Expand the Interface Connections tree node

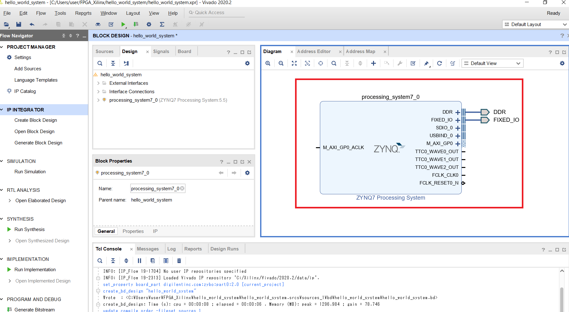(98, 92)
